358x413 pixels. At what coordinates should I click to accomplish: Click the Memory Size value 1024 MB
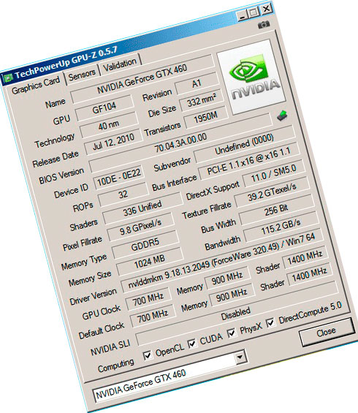150,262
